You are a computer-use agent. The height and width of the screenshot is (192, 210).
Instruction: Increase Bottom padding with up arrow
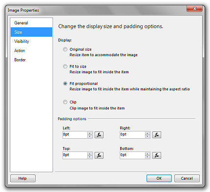(147, 154)
